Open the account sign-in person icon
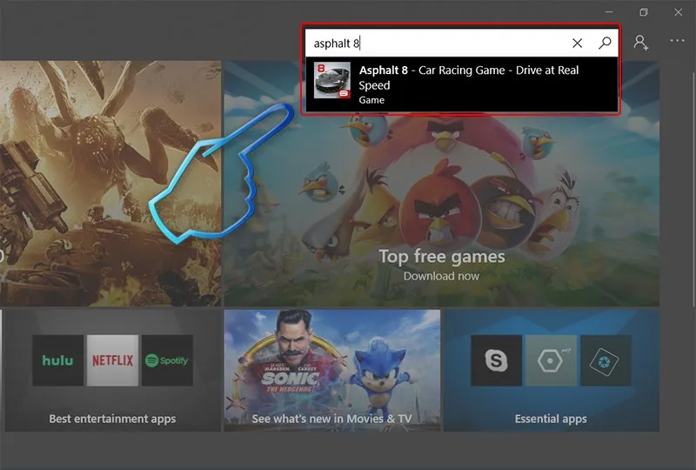 [x=641, y=42]
